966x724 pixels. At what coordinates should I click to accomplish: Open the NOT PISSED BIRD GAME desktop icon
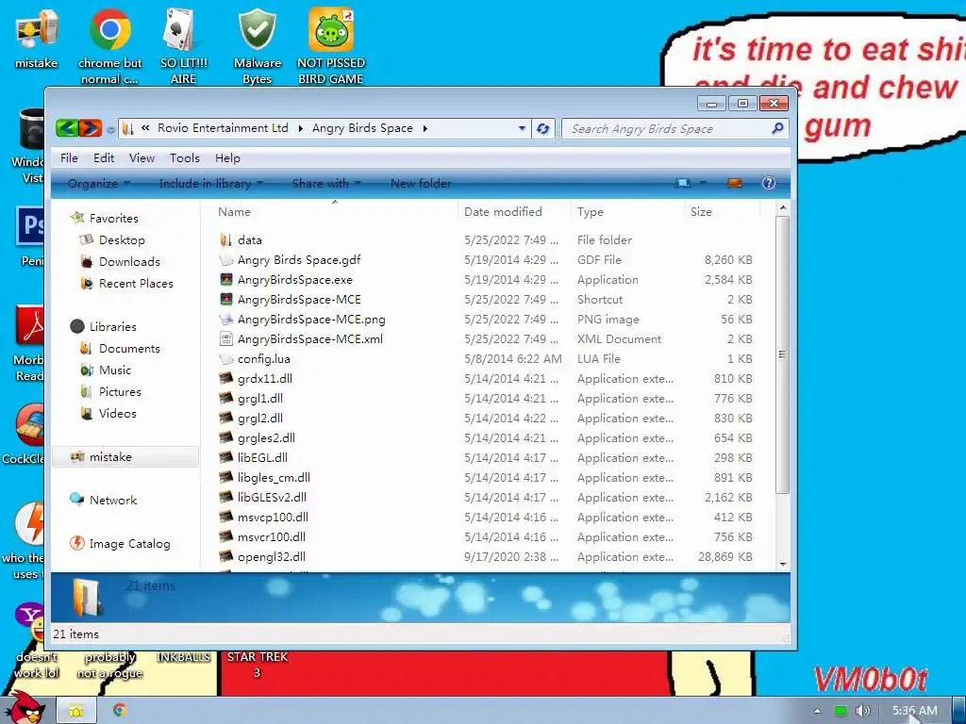click(331, 46)
